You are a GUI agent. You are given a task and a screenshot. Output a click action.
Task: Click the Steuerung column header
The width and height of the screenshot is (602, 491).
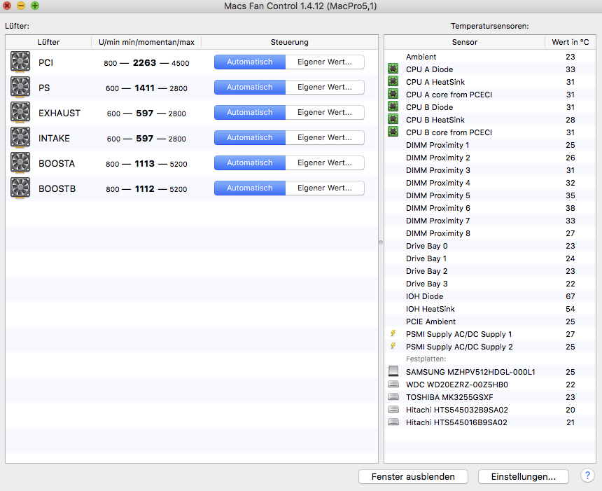pos(290,42)
